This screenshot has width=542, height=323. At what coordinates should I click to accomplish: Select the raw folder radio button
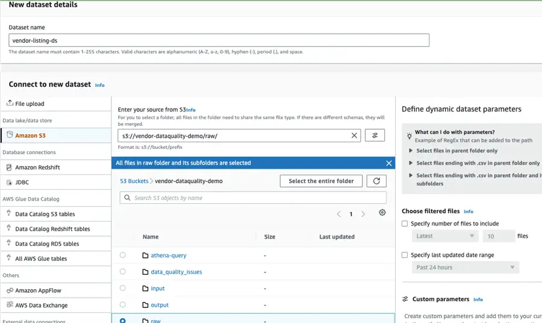click(x=123, y=321)
